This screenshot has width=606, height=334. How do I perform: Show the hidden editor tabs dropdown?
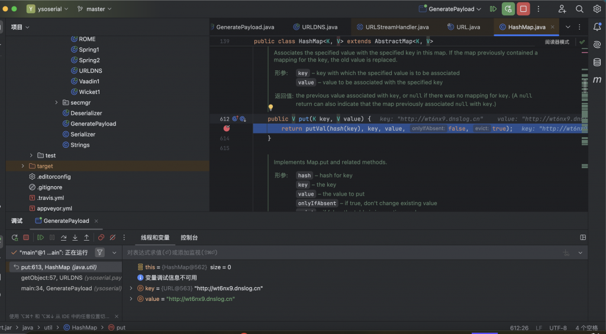point(568,27)
